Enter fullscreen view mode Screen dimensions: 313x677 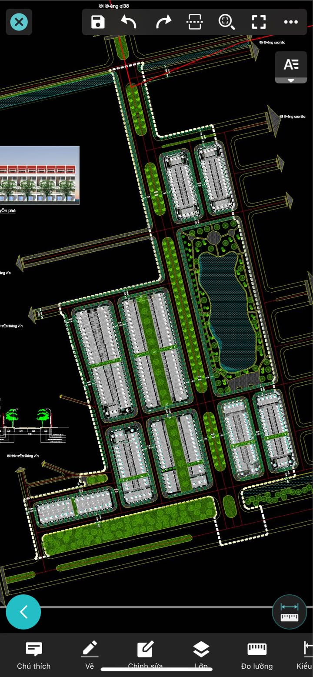pyautogui.click(x=259, y=22)
